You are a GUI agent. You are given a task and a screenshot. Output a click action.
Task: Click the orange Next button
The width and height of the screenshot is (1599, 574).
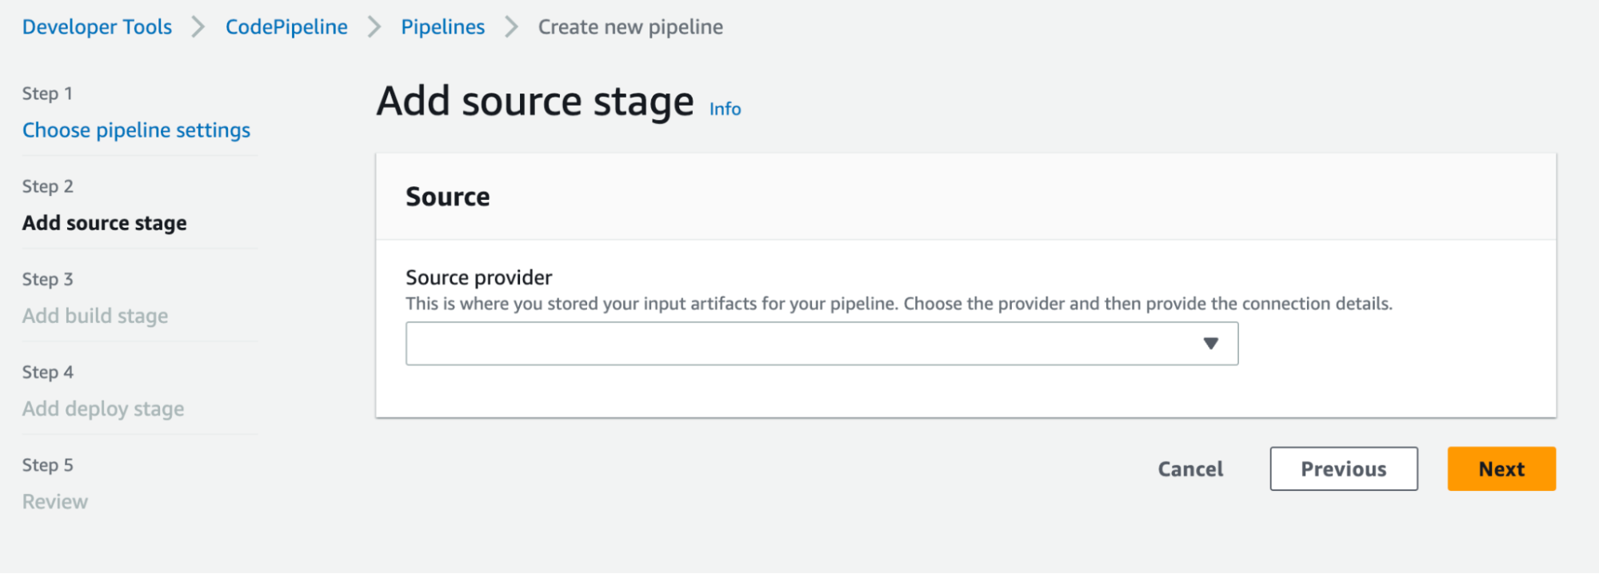click(1501, 468)
